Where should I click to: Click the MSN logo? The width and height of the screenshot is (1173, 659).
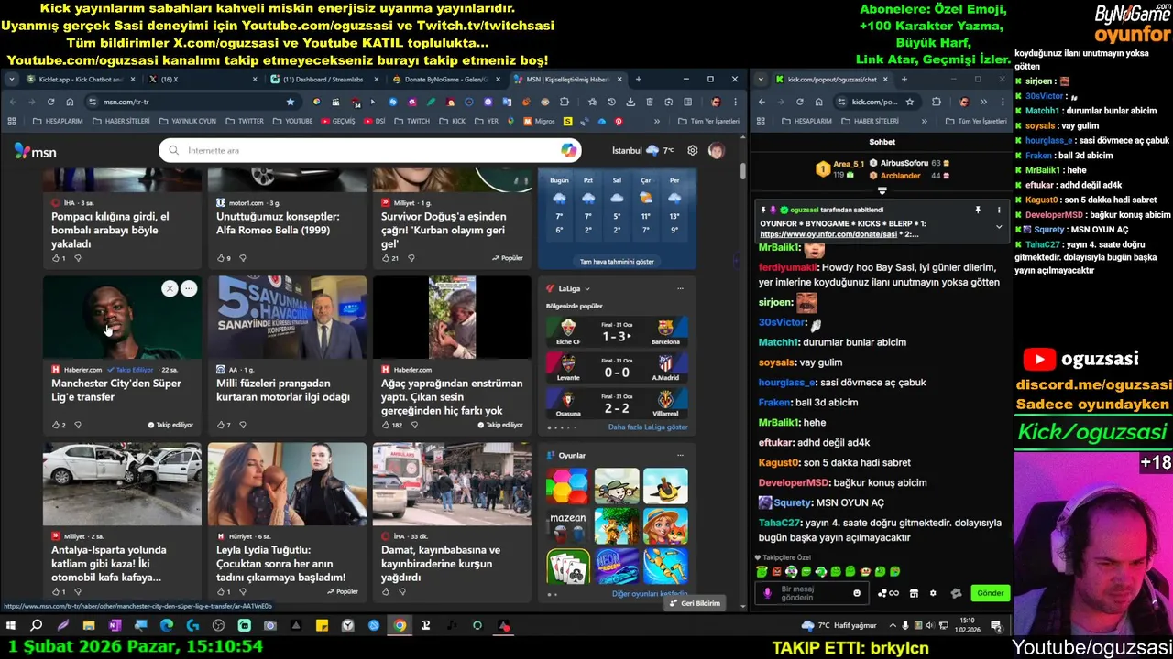coord(36,151)
